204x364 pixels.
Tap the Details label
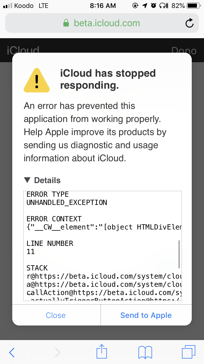coord(47,180)
